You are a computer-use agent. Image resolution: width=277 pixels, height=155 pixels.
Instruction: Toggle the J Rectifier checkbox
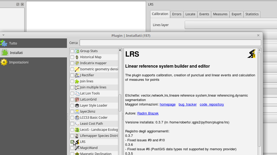point(72,75)
